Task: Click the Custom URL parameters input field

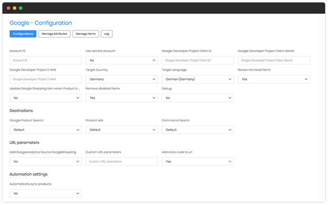Action: (x=121, y=161)
